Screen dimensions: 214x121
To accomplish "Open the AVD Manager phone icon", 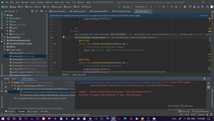I will coord(198,7).
